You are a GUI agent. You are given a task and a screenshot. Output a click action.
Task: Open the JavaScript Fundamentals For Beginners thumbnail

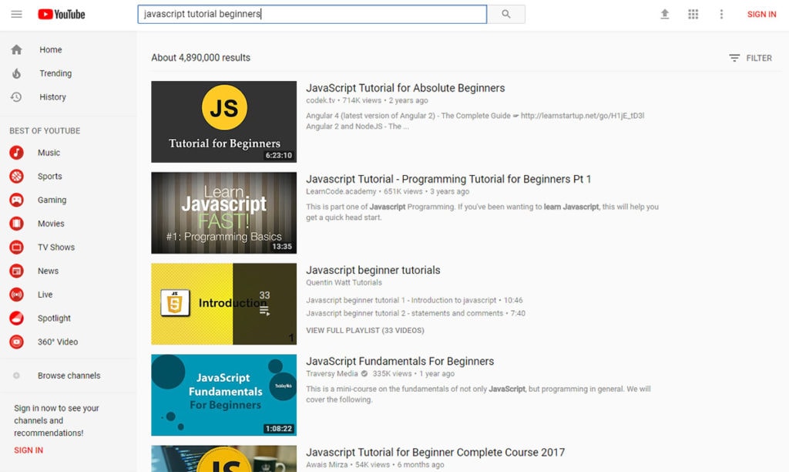(x=223, y=395)
